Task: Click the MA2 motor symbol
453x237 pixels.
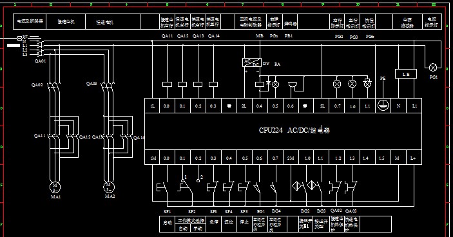Action: click(x=109, y=187)
